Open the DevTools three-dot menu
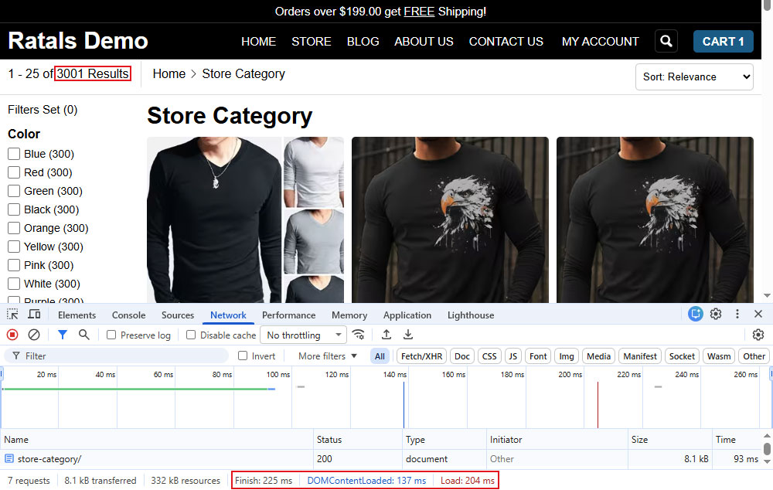 tap(737, 314)
